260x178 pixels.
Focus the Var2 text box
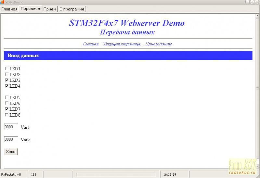pyautogui.click(x=11, y=139)
